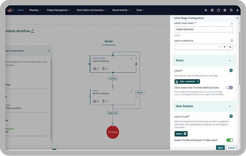Click users group icon on Review Submittal stage
The width and height of the screenshot is (246, 156).
point(94,101)
